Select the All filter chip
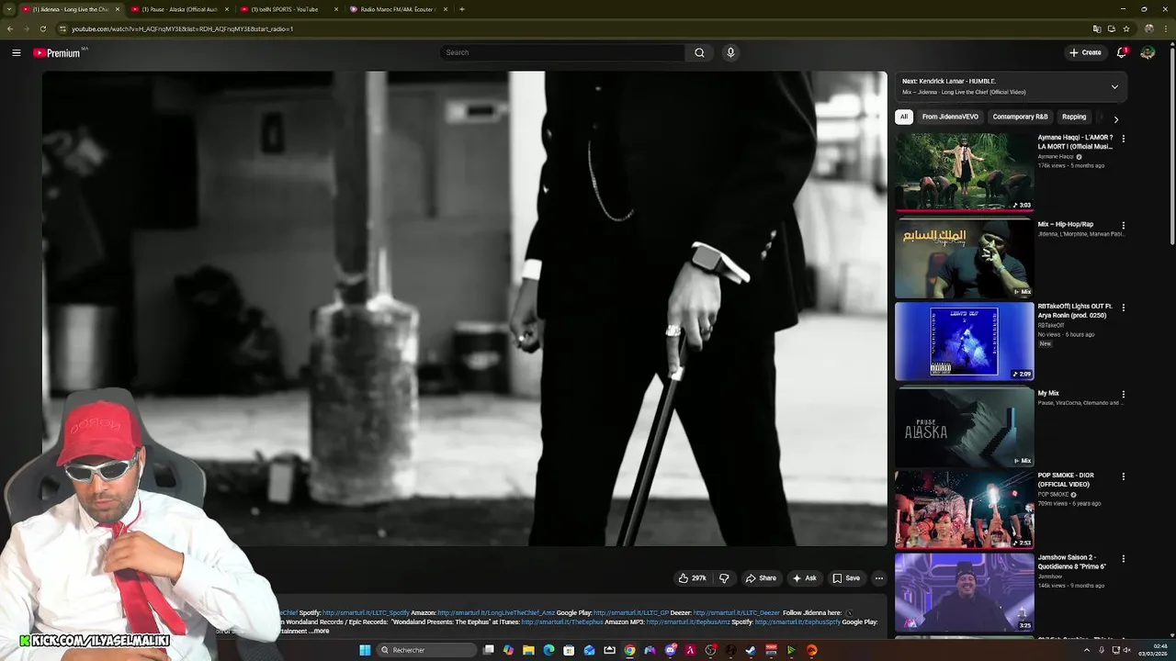 [x=904, y=117]
